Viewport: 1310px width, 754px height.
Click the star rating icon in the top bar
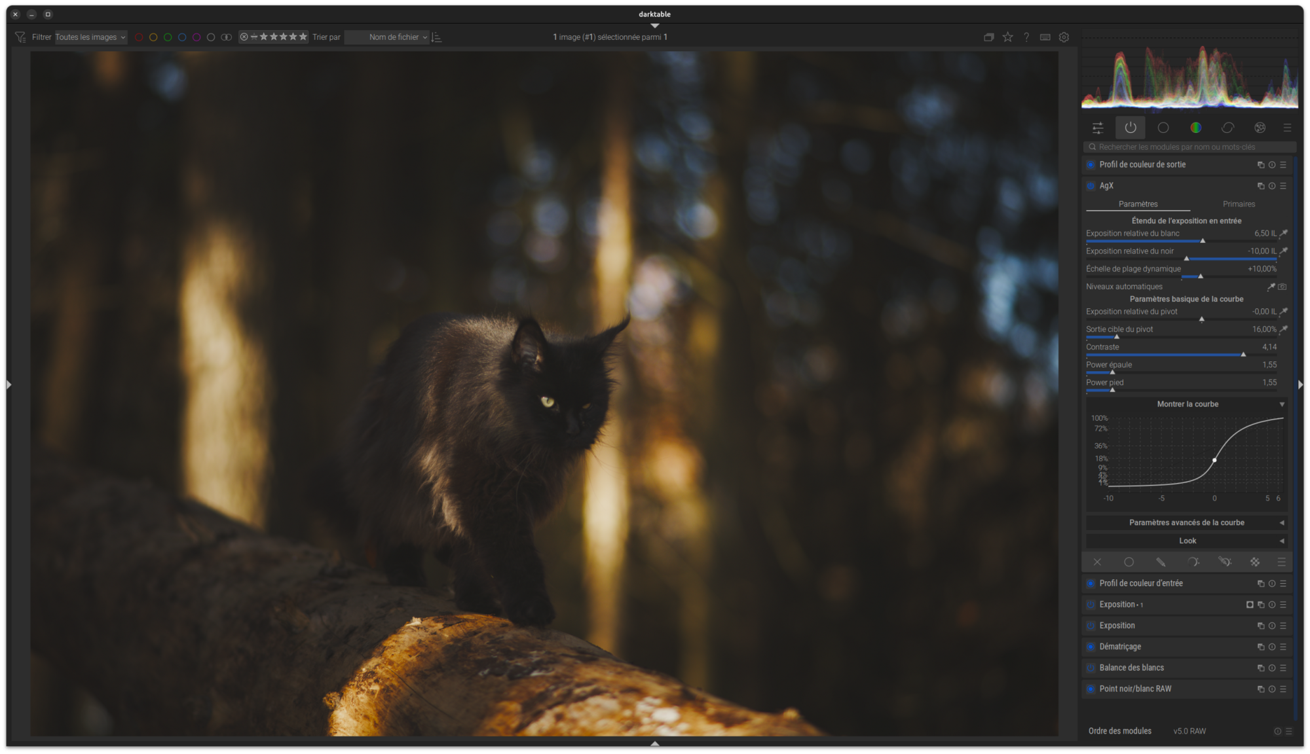point(1007,37)
